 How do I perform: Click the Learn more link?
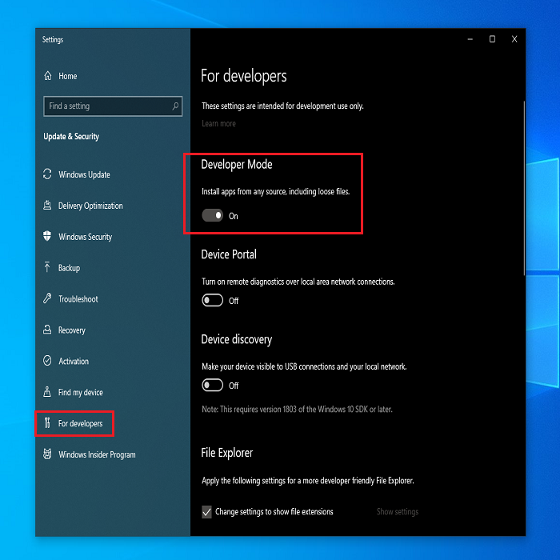pyautogui.click(x=218, y=123)
